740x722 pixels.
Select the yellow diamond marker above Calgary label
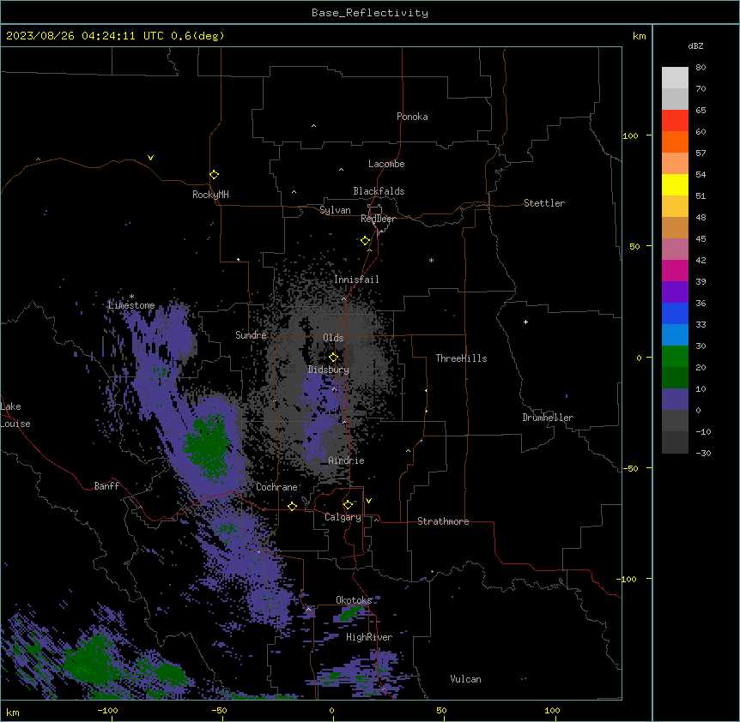coord(348,505)
